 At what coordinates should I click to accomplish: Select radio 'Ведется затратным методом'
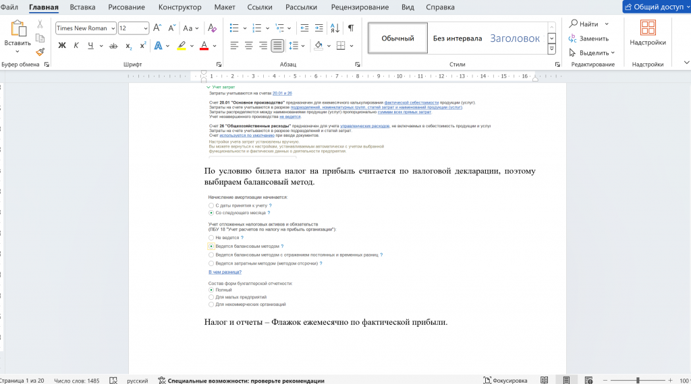click(x=211, y=263)
